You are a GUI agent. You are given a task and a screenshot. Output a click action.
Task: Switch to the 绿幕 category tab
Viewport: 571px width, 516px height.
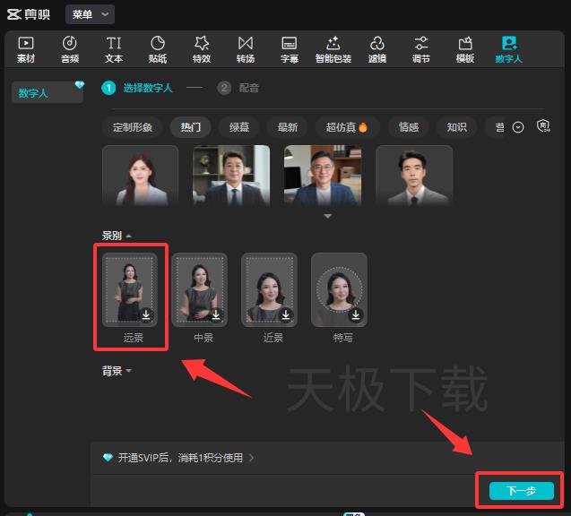239,127
